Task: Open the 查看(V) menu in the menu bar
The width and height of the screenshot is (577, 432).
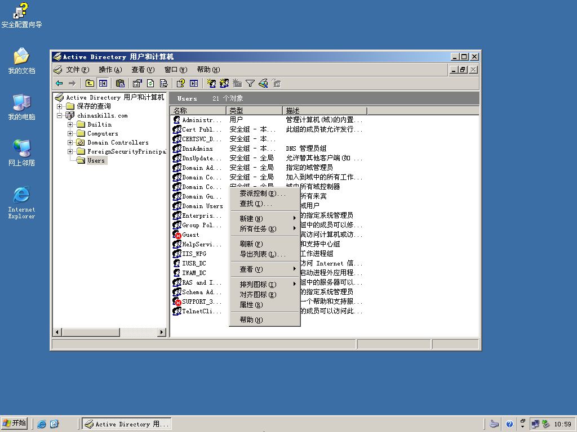Action: coord(143,69)
